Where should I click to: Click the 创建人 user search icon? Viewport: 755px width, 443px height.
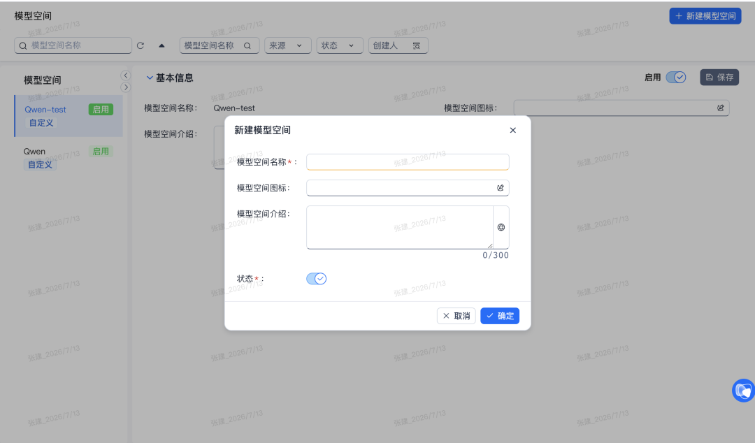coord(417,45)
